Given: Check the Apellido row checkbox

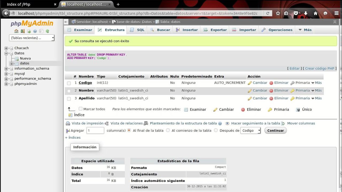Looking at the screenshot, I should coord(69,99).
